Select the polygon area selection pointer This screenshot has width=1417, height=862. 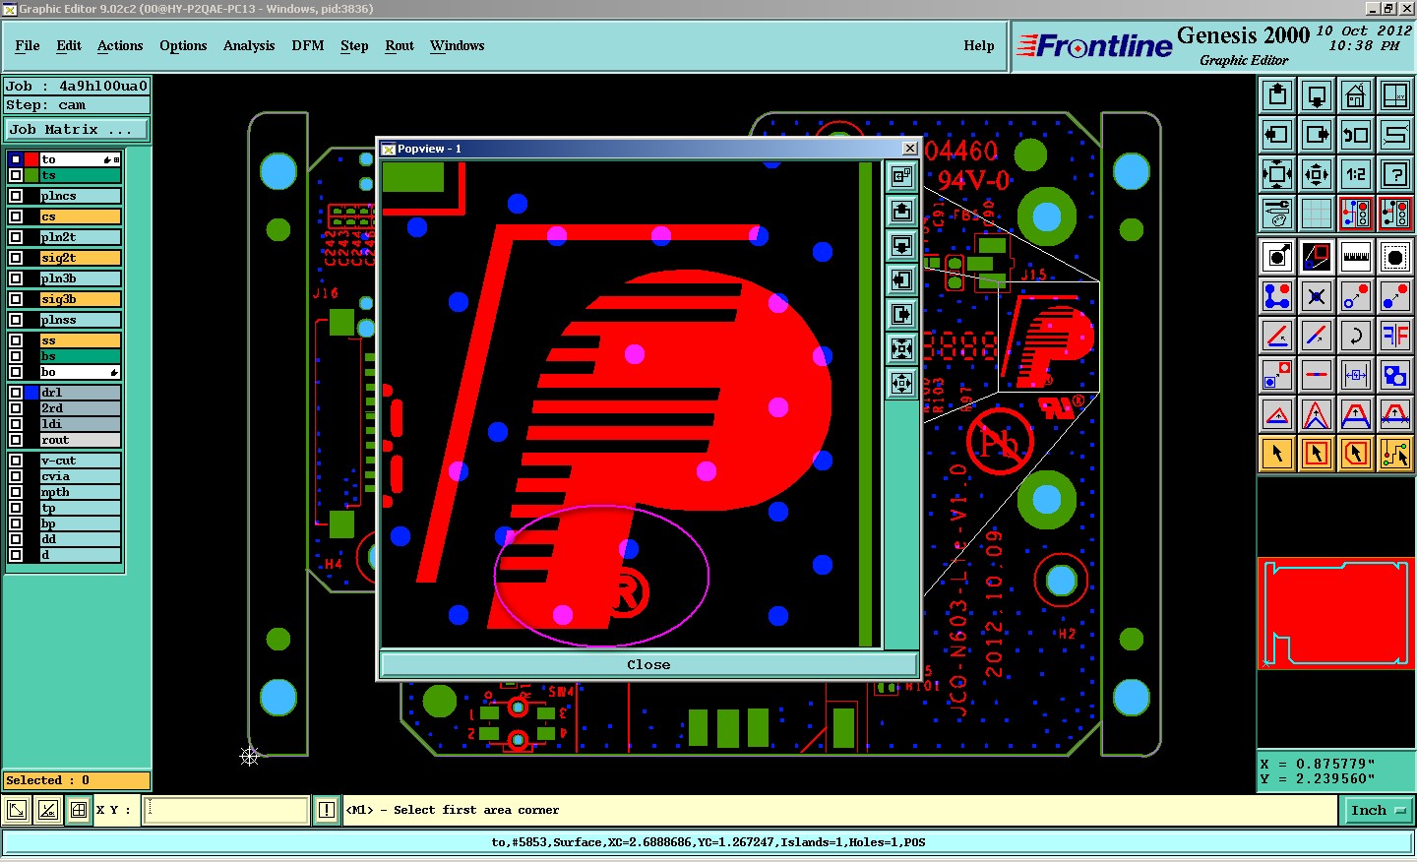tap(1356, 454)
